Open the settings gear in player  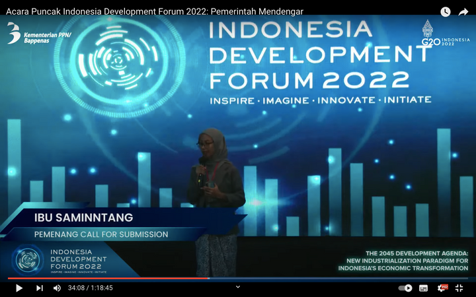point(442,288)
